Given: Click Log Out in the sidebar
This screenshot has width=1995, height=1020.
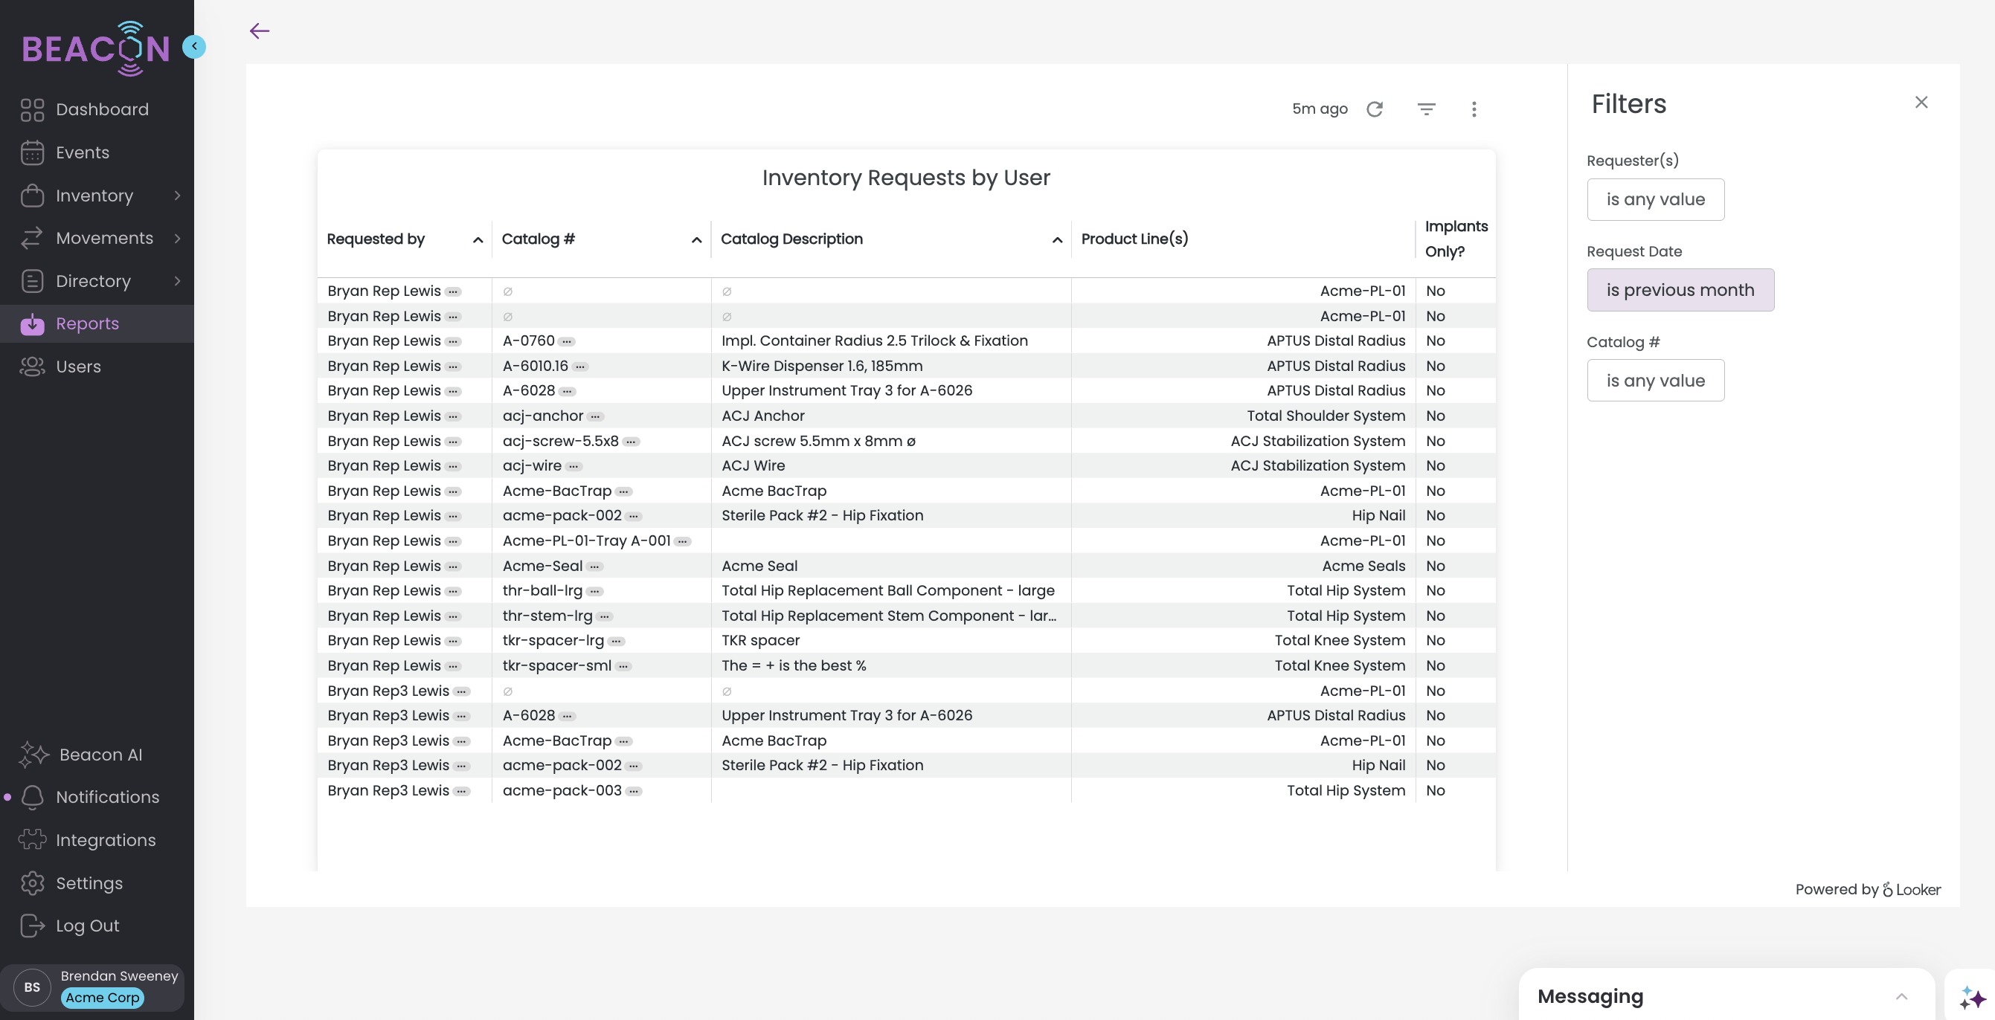Looking at the screenshot, I should 87,926.
